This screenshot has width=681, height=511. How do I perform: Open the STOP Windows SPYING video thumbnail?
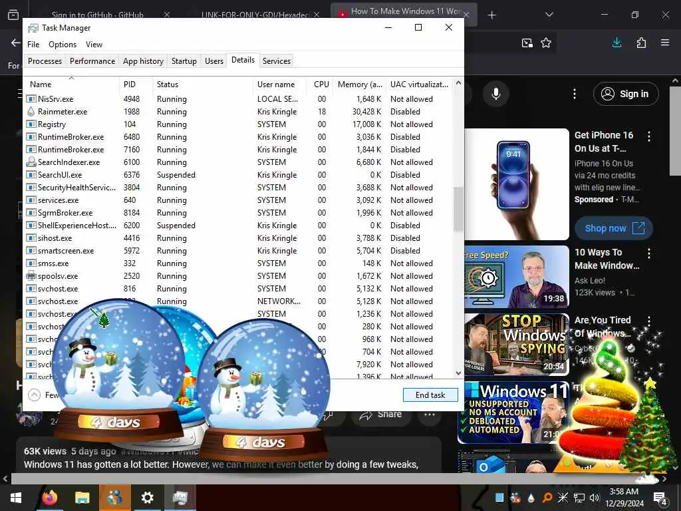[516, 344]
